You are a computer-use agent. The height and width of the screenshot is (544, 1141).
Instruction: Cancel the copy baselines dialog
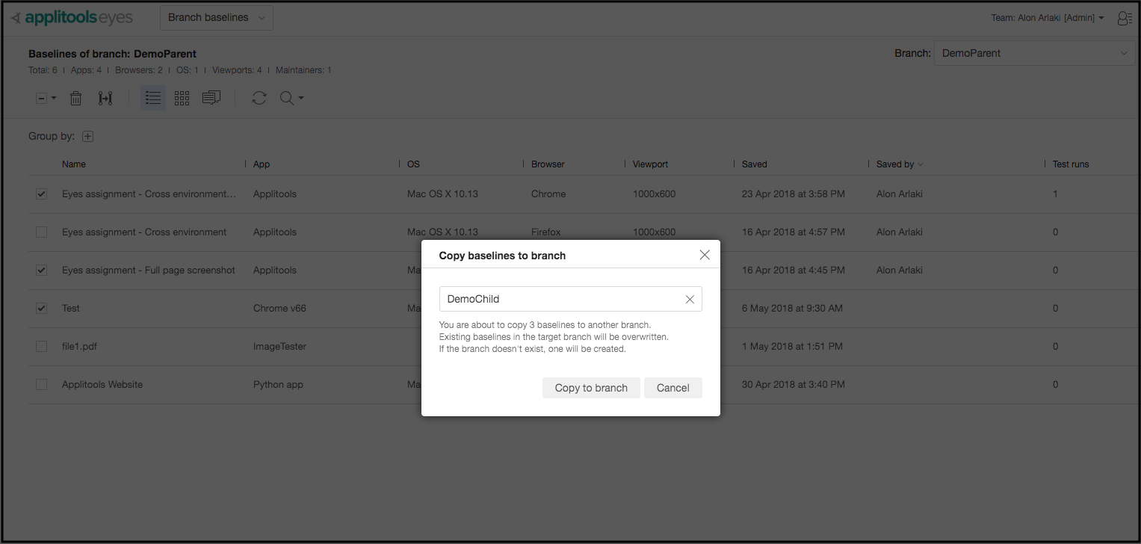[672, 387]
